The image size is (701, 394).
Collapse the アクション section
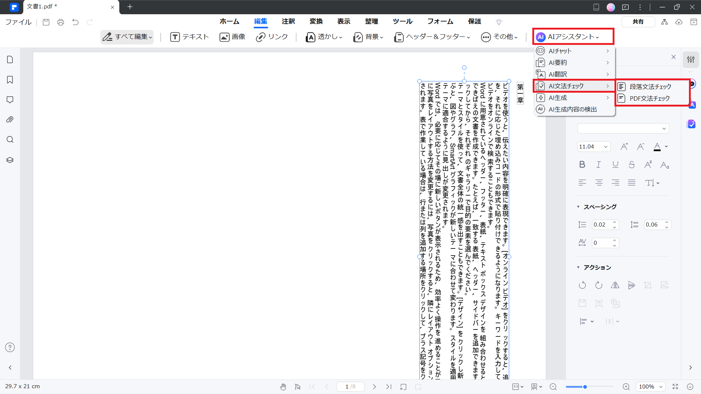click(578, 267)
